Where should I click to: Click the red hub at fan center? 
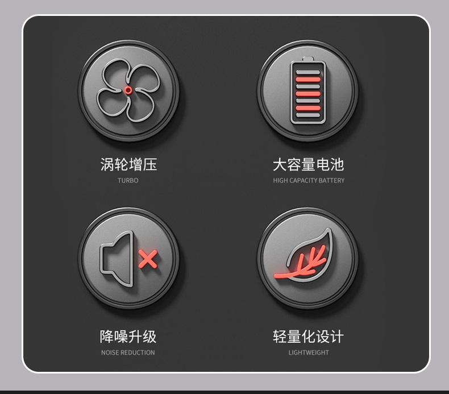coord(128,90)
